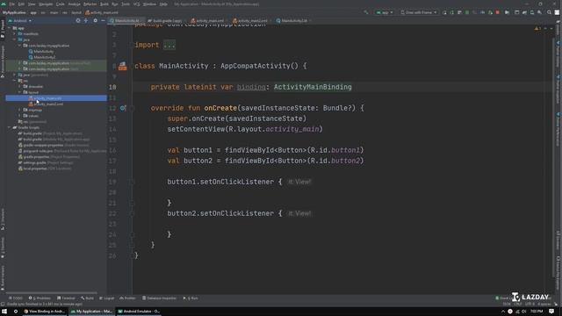Click the override gutter icon beside onCreate
562x316 pixels.
[x=123, y=108]
